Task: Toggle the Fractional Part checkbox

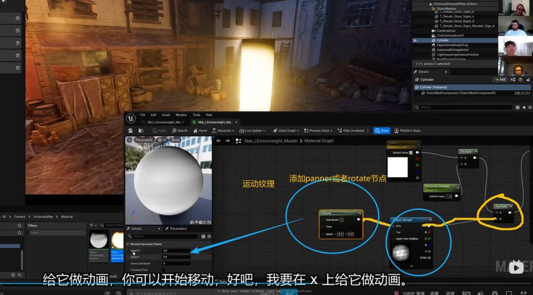Action: click(x=164, y=270)
